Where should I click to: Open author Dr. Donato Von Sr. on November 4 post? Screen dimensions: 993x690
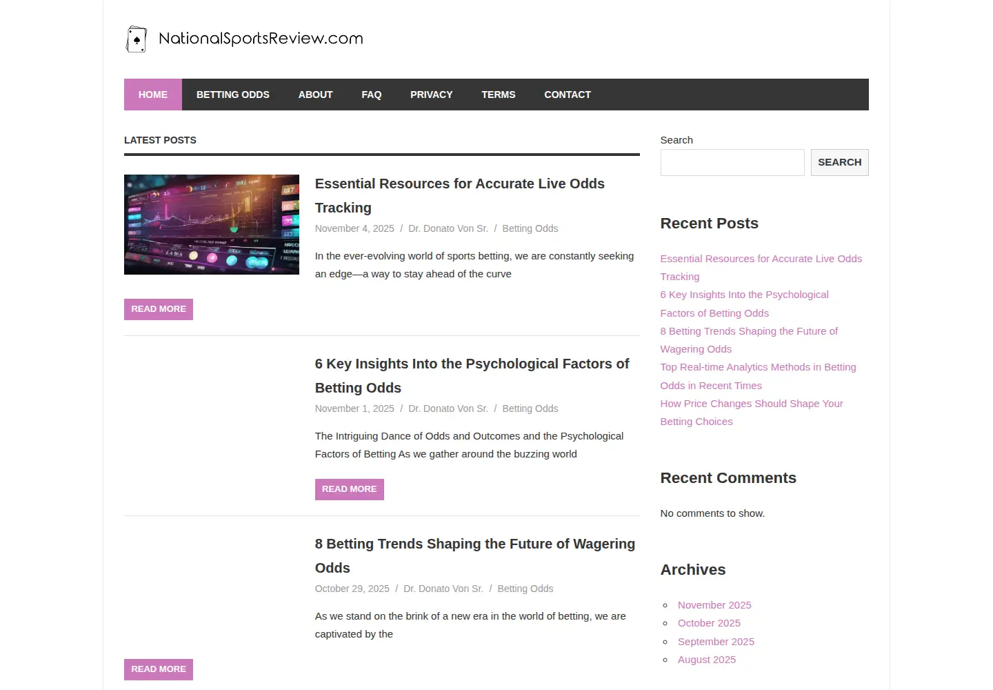(x=448, y=228)
